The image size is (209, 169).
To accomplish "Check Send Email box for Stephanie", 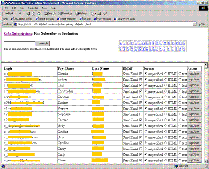I will point(141,114).
